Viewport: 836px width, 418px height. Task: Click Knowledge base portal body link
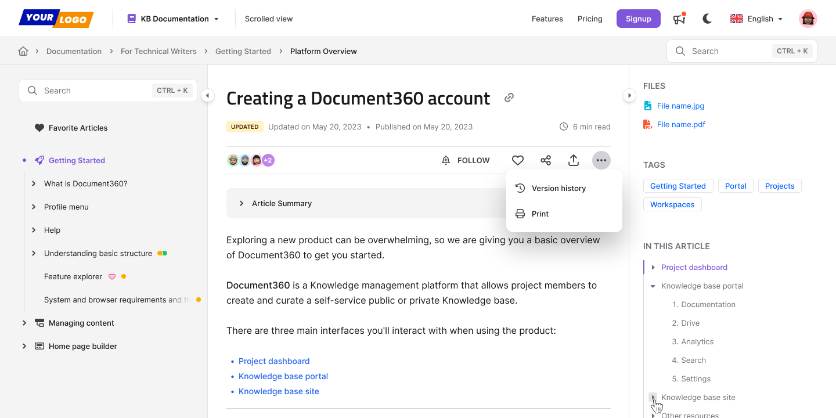pos(283,376)
